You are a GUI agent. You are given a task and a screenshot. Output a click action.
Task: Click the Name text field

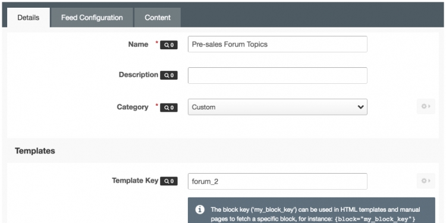click(x=277, y=44)
